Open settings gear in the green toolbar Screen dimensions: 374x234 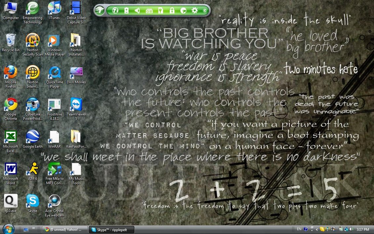coord(194,11)
